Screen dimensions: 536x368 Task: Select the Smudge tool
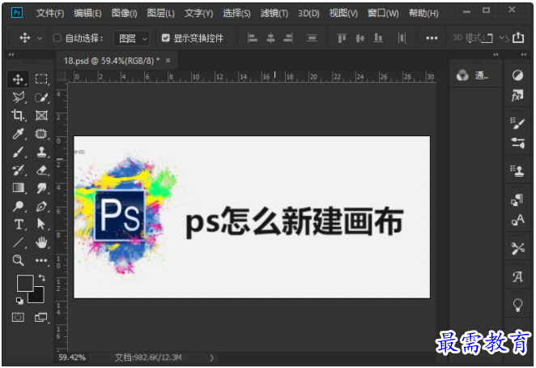tap(42, 188)
